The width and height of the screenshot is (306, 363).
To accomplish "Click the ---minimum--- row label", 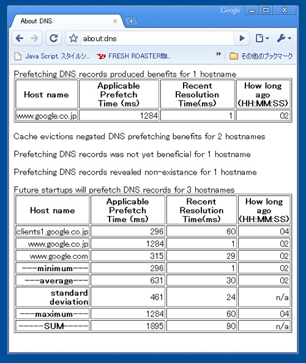I will pos(53,268).
